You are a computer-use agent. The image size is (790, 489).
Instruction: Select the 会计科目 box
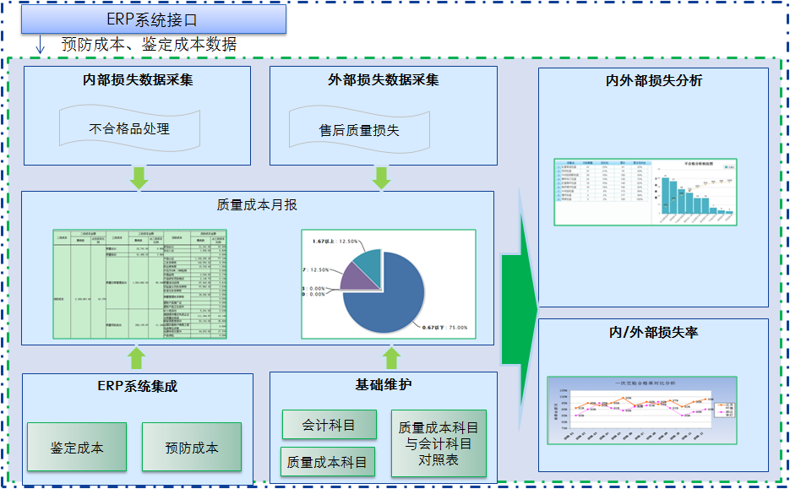(328, 425)
